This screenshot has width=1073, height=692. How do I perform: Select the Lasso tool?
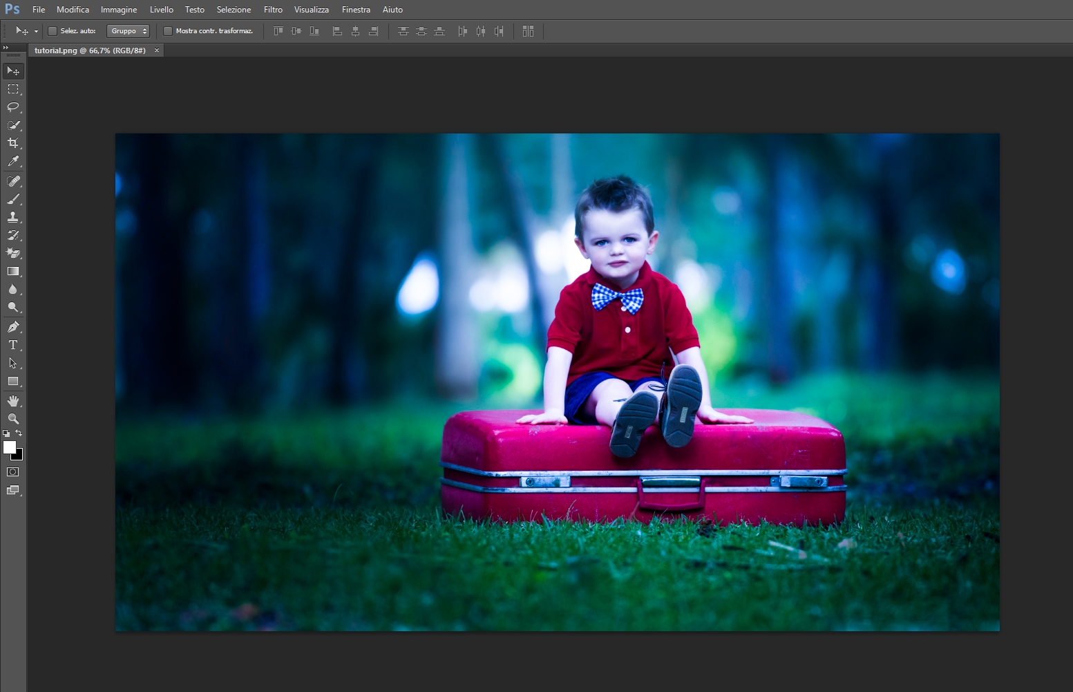[13, 107]
